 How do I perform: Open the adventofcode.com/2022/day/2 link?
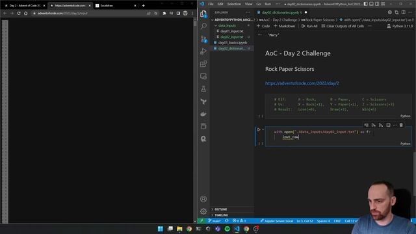click(x=302, y=83)
